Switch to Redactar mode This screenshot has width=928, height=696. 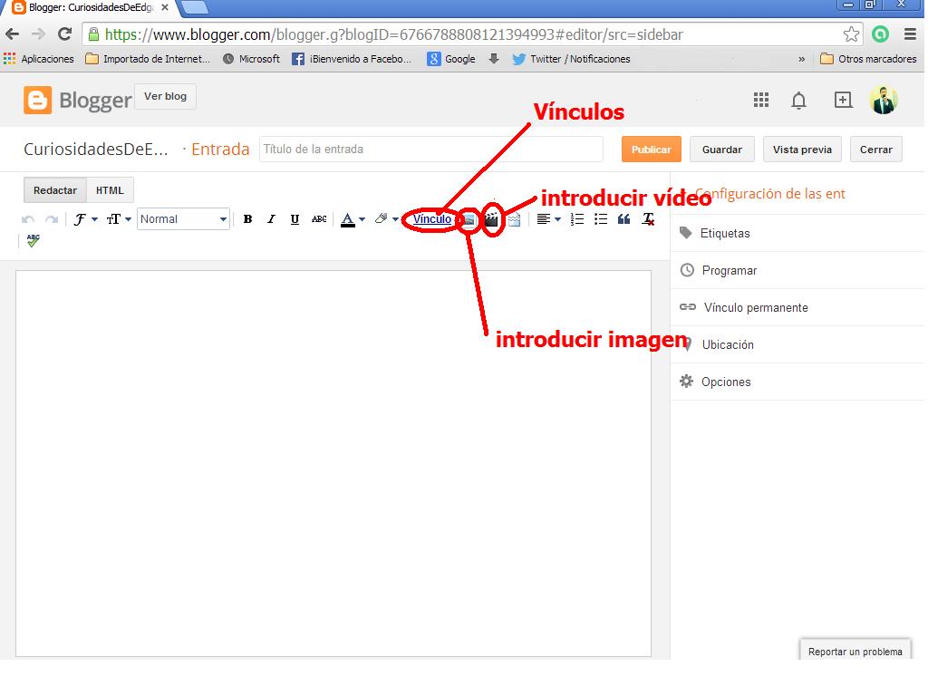click(55, 190)
